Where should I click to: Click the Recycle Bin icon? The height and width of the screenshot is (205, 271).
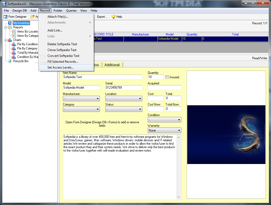[10, 61]
